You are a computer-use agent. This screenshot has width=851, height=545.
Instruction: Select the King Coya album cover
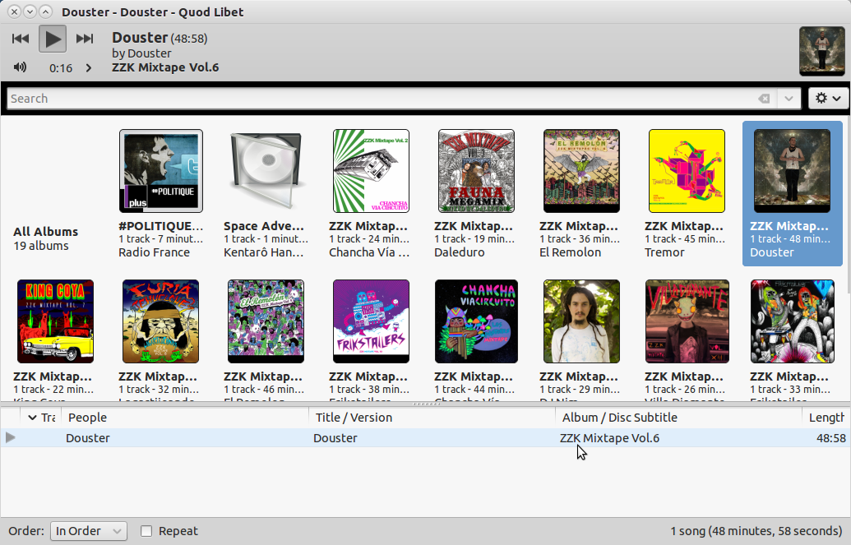55,321
